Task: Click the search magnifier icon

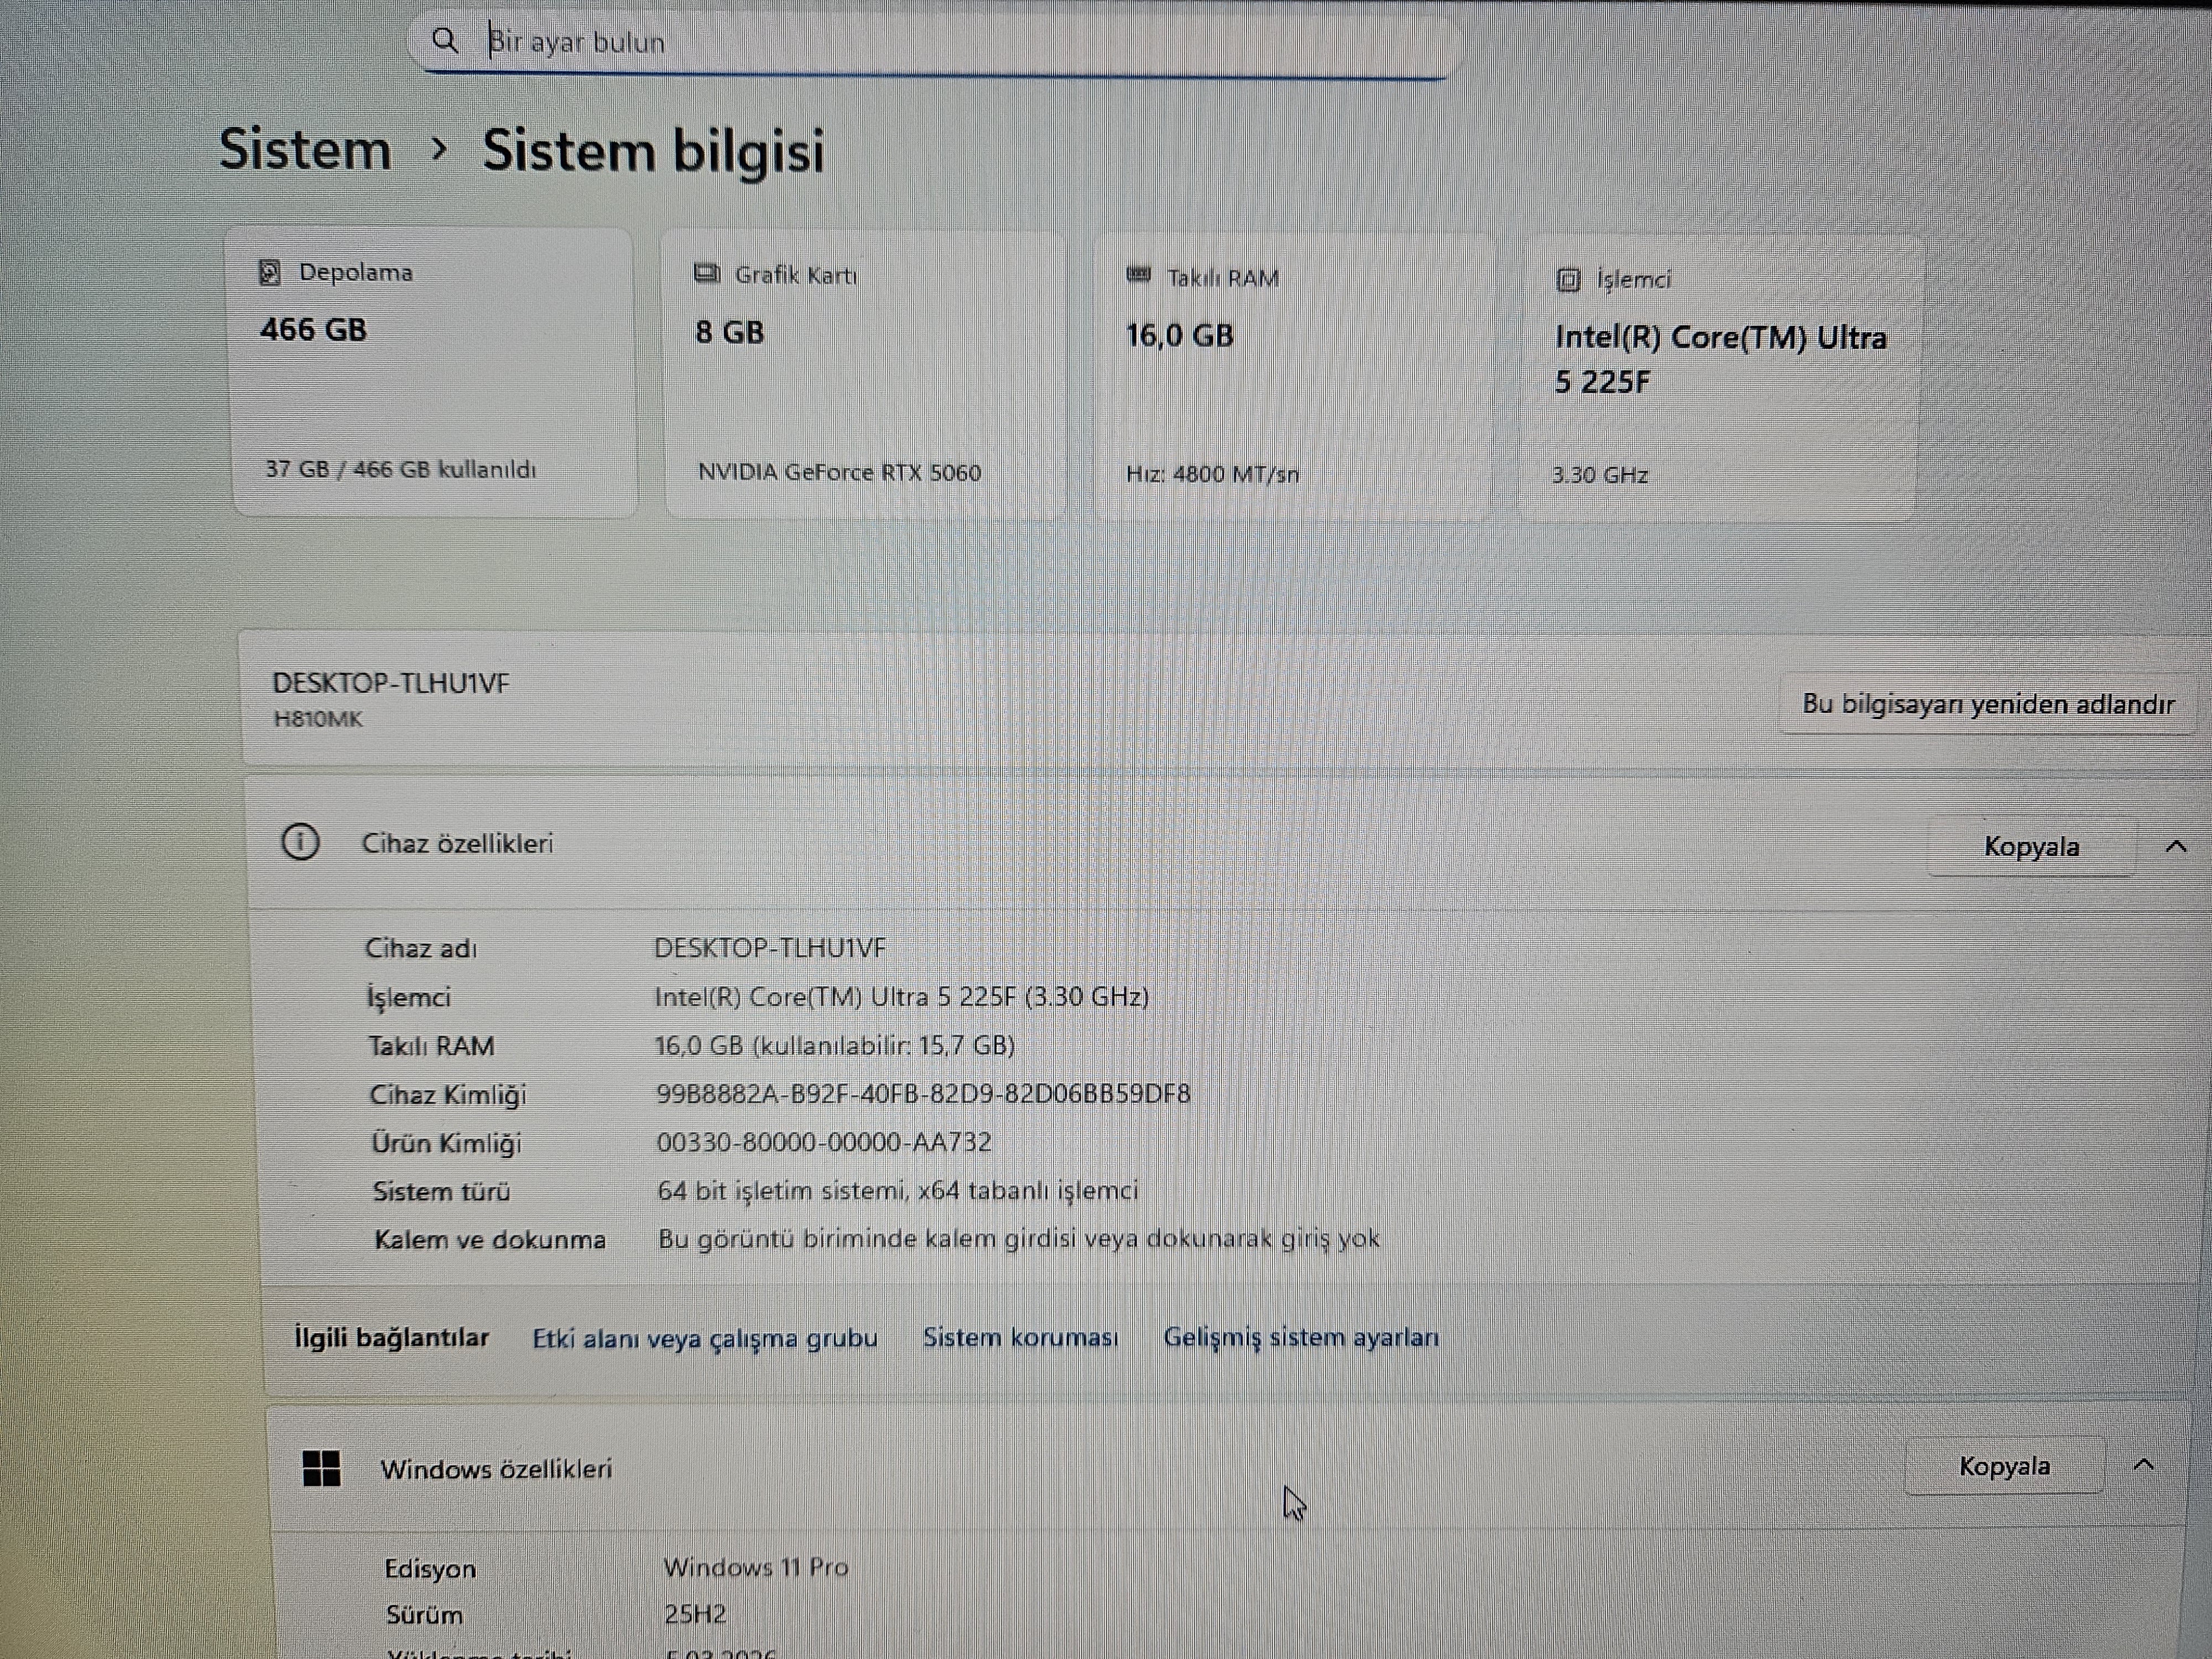Action: [445, 41]
